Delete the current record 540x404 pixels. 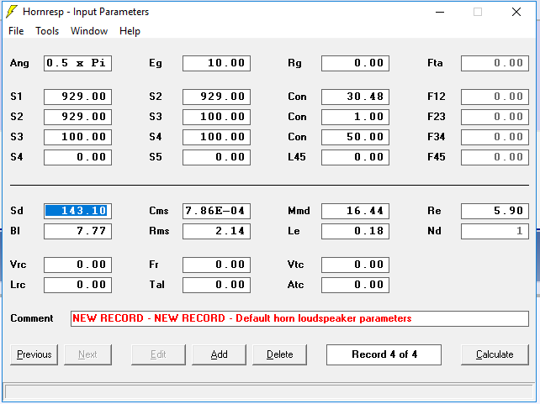tap(279, 354)
